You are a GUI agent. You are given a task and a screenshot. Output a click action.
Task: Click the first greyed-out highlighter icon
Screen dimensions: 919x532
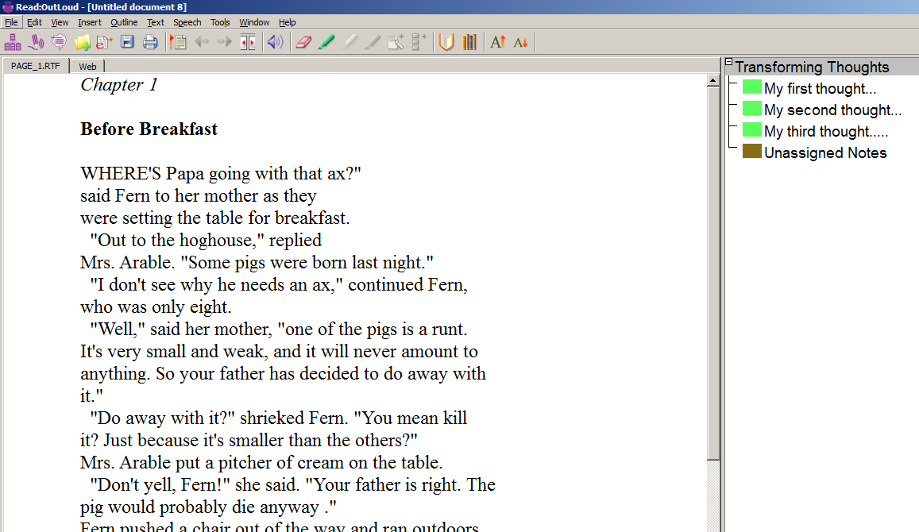pyautogui.click(x=350, y=42)
